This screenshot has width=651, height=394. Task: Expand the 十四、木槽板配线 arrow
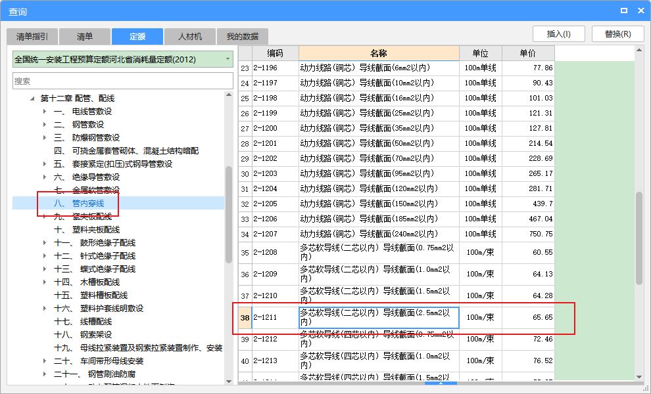tap(45, 282)
